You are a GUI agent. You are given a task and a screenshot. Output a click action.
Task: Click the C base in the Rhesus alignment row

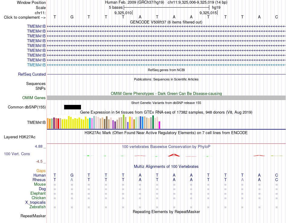(x=276, y=180)
